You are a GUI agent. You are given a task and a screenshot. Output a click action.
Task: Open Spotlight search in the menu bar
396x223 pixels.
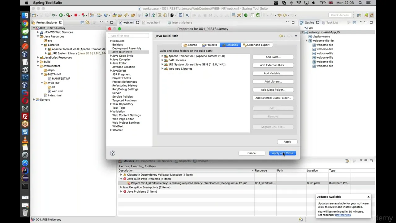[361, 3]
